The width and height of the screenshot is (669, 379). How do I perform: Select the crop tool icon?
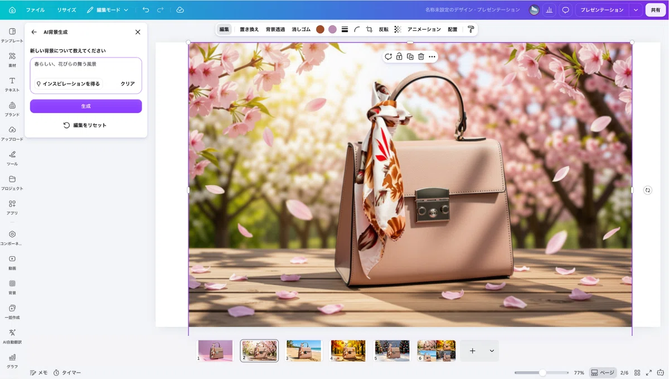pyautogui.click(x=369, y=29)
